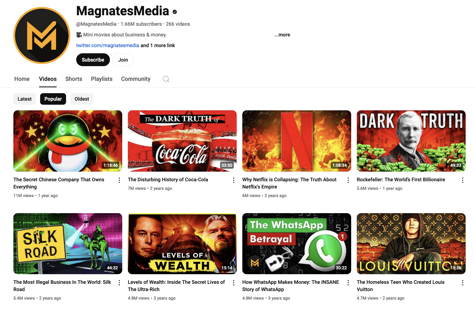Click title 'The Secret Chinese Company That Owns Everything'
Viewport: 475px width, 309px height.
59,183
